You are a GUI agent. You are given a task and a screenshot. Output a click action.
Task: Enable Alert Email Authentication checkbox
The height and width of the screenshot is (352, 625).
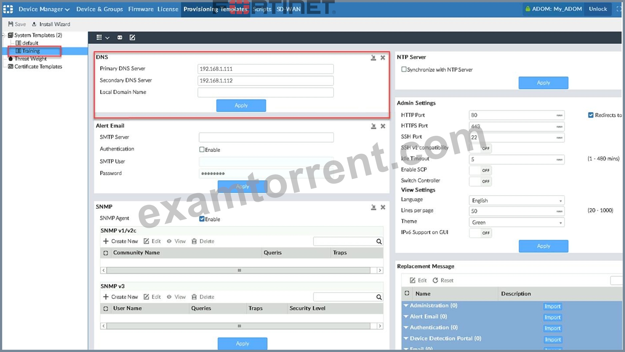tap(202, 149)
